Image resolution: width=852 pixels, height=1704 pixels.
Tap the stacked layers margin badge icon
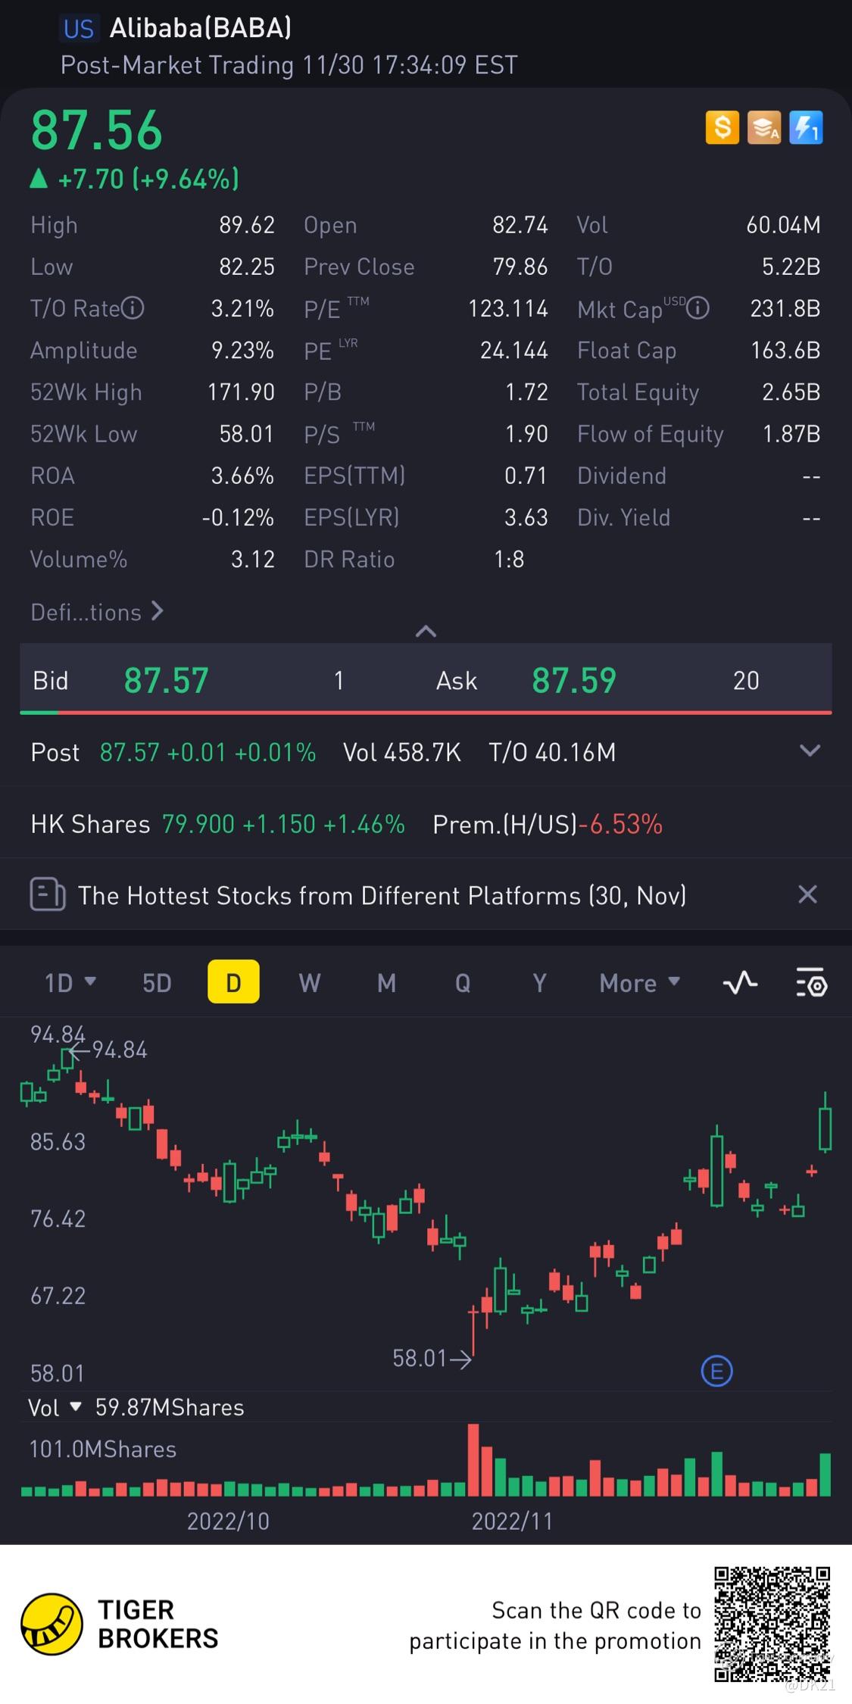pos(764,127)
